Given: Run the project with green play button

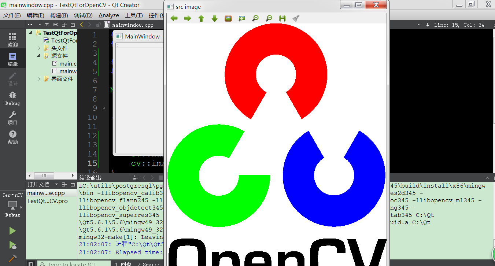Looking at the screenshot, I should [x=12, y=231].
